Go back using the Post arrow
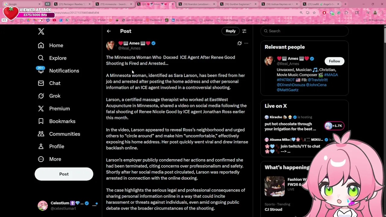Viewport: 386px width, 217px height. coord(109,31)
